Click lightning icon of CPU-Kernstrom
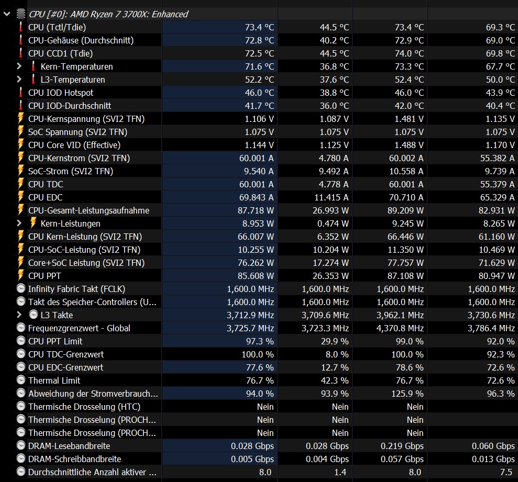This screenshot has height=482, width=518. 21,158
